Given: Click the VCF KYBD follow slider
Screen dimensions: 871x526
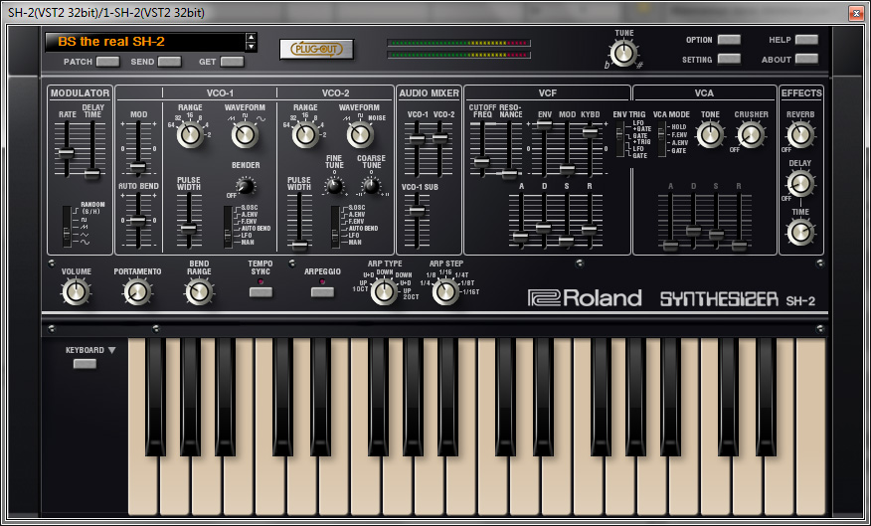Looking at the screenshot, I should (591, 132).
